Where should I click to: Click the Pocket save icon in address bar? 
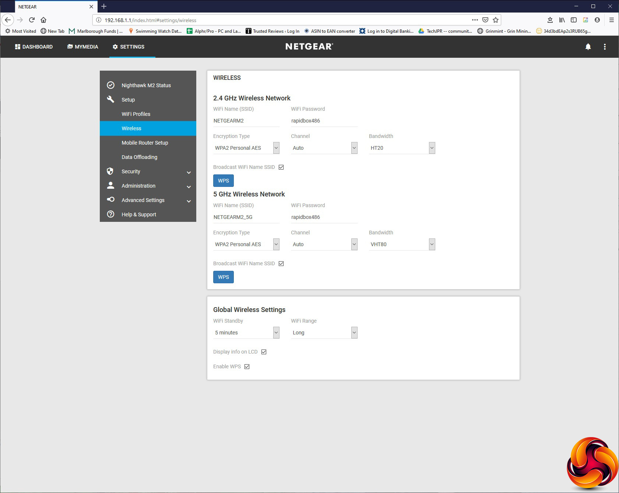point(485,20)
